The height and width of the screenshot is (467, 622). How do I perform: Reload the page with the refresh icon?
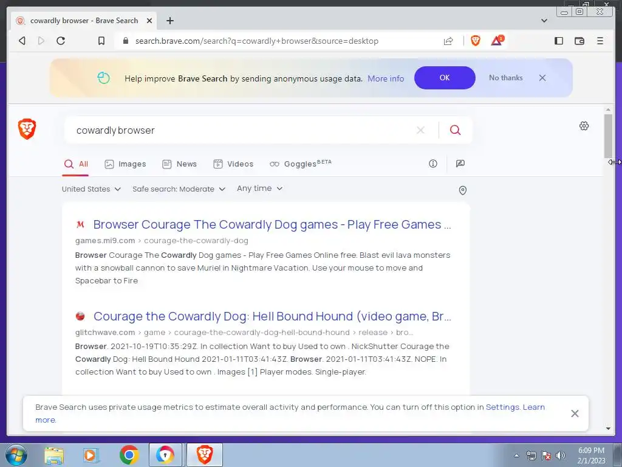coord(61,41)
